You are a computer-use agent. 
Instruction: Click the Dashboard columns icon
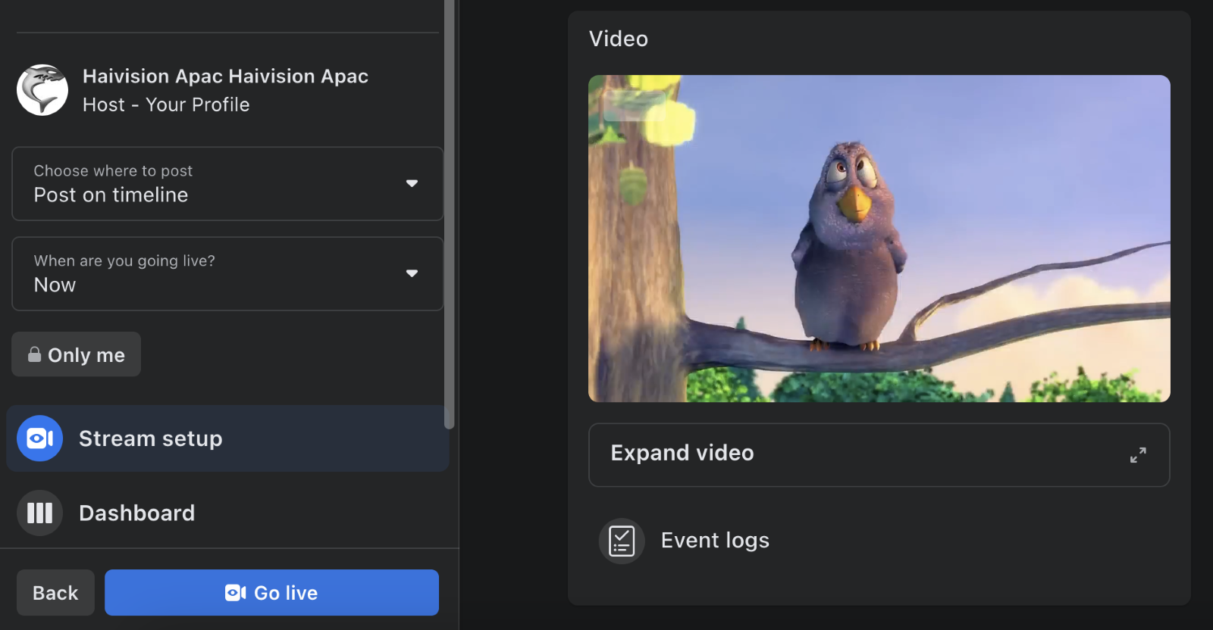39,513
